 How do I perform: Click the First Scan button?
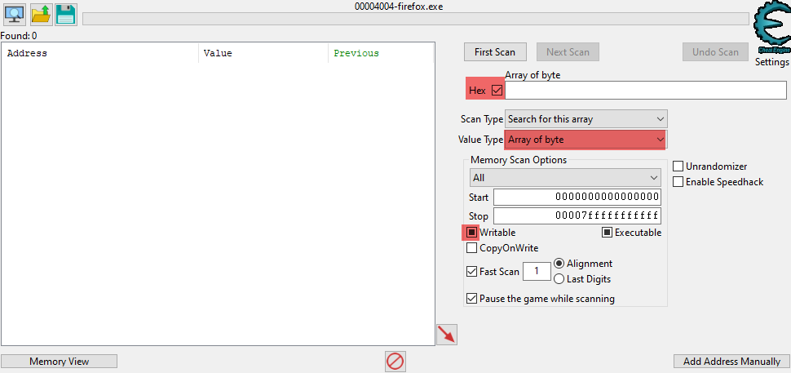tap(495, 52)
